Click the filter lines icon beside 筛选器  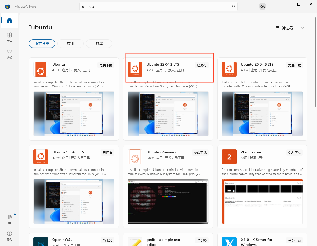[x=277, y=28]
